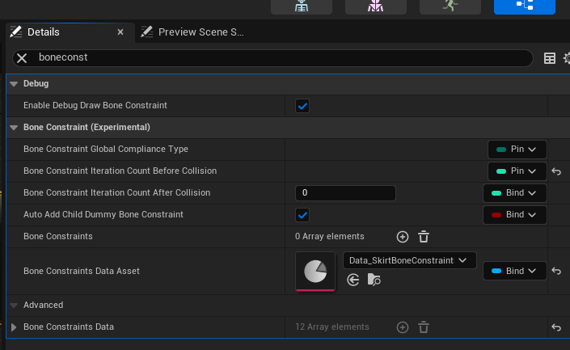The image size is (570, 350).
Task: Open Bind dropdown for Bone Constraints Data Asset
Action: tap(515, 271)
